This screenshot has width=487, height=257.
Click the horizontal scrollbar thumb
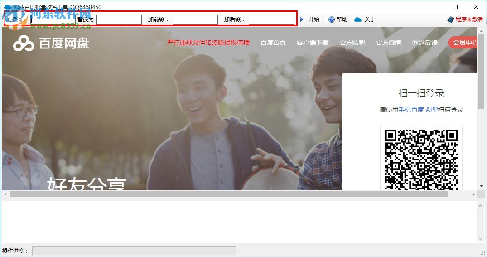pos(229,194)
